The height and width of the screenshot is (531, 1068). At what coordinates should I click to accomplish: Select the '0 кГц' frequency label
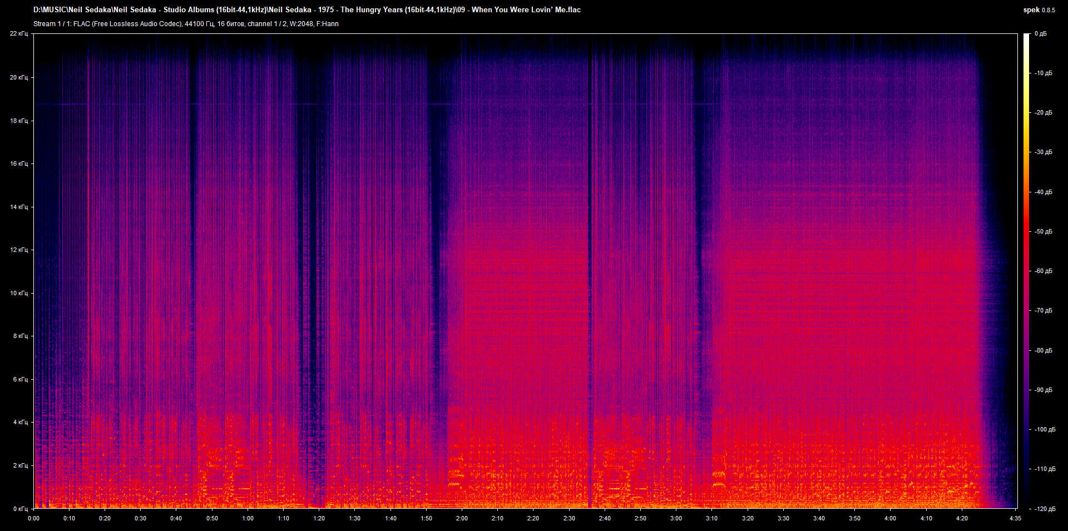[21, 509]
